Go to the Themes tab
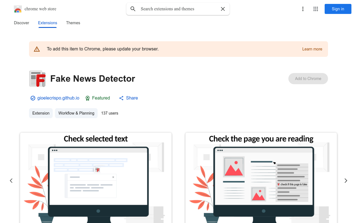 (x=73, y=23)
